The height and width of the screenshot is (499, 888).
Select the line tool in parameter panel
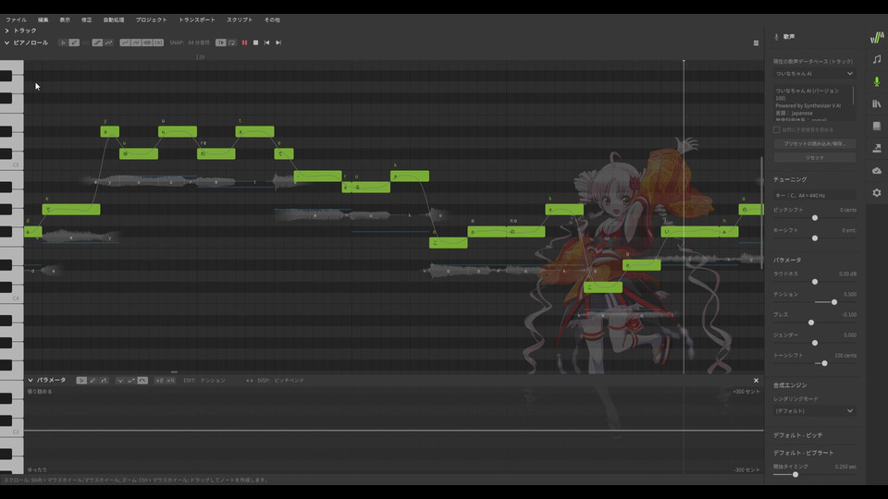pyautogui.click(x=104, y=380)
